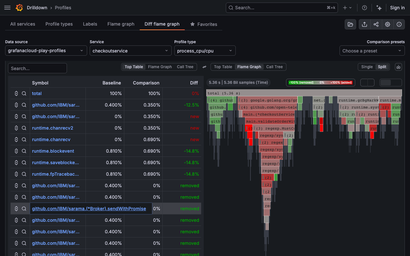Click the magnifier icon for runtime.saveblocke…

[24, 163]
